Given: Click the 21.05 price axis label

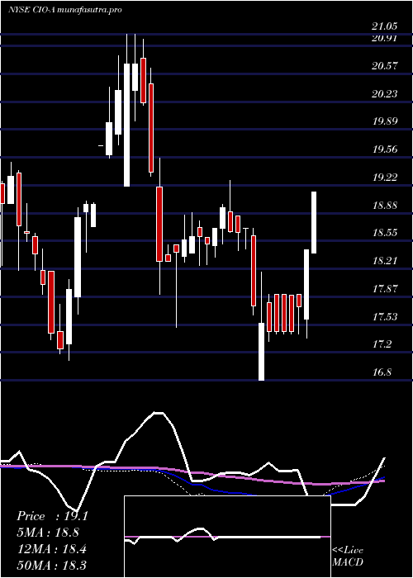Looking at the screenshot, I should click(385, 26).
